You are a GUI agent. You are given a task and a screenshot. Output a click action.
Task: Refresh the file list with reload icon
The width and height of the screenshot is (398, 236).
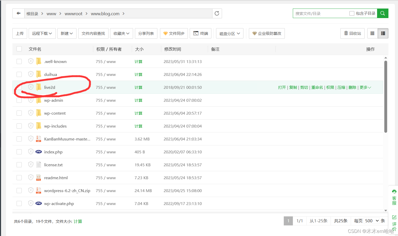pyautogui.click(x=217, y=13)
